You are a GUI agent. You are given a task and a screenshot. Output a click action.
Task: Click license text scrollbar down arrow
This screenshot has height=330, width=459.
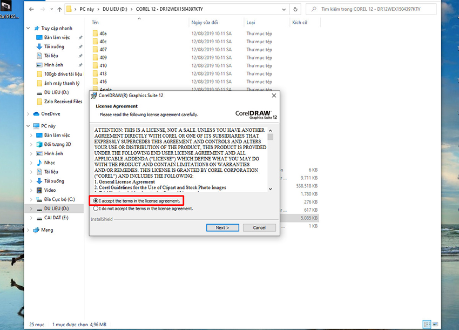(271, 189)
